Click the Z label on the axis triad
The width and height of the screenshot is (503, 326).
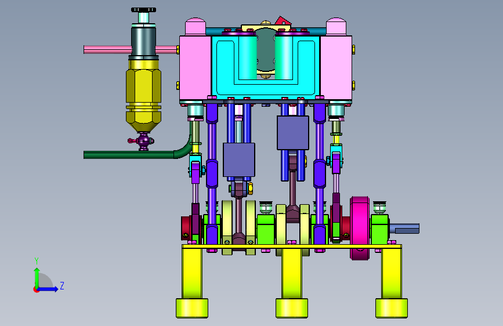[x=62, y=285]
